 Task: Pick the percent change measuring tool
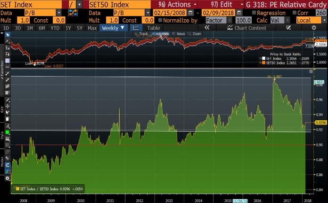tap(8, 48)
